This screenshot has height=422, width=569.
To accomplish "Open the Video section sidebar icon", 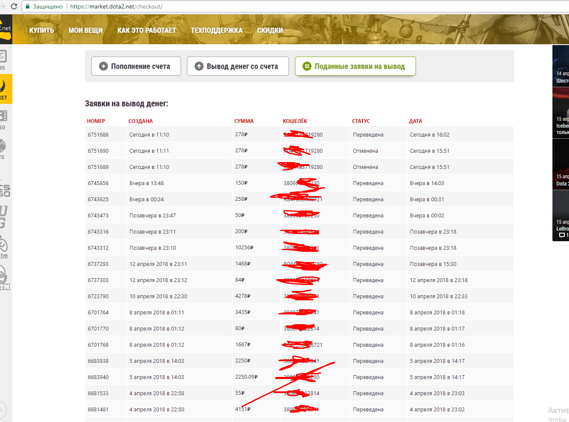I will coord(3,118).
